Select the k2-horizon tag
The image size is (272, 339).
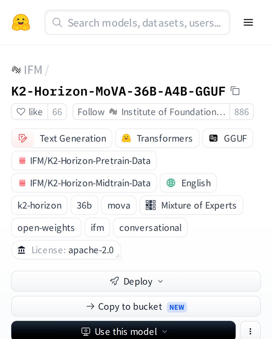[x=40, y=205]
